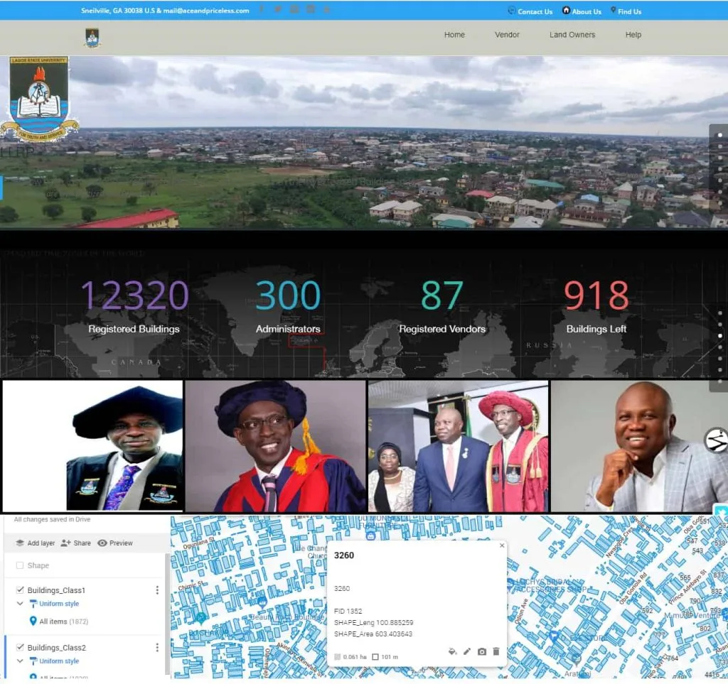
Task: Collapse the Buildings_Class2 layer chevron
Action: (20, 661)
